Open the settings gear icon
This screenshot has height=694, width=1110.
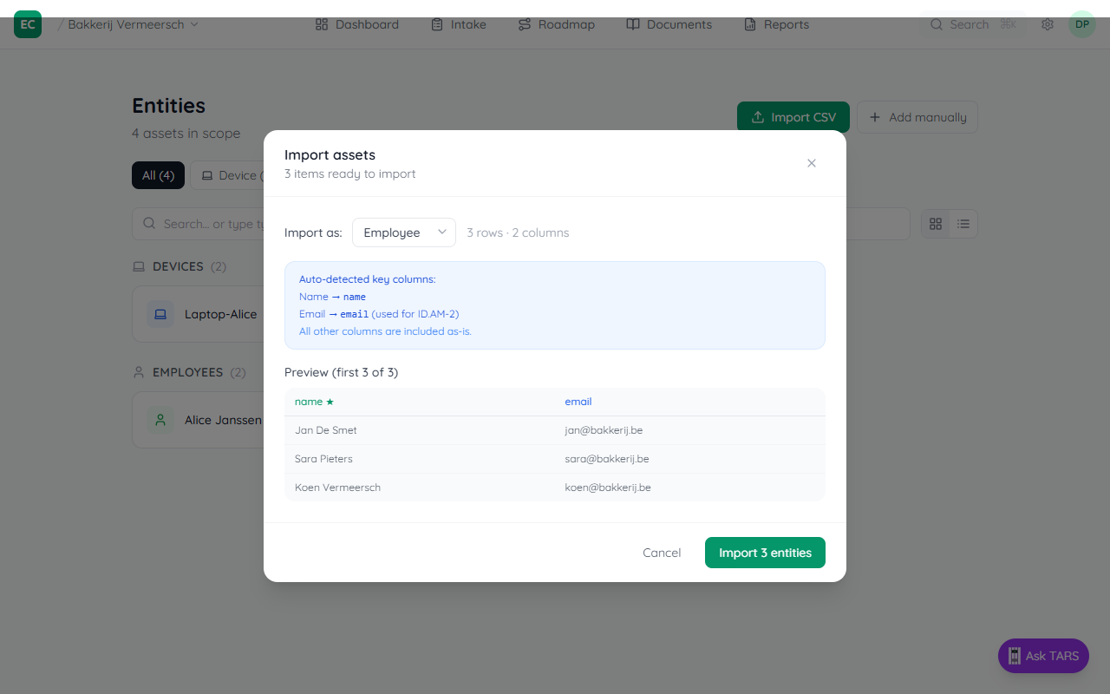point(1048,24)
